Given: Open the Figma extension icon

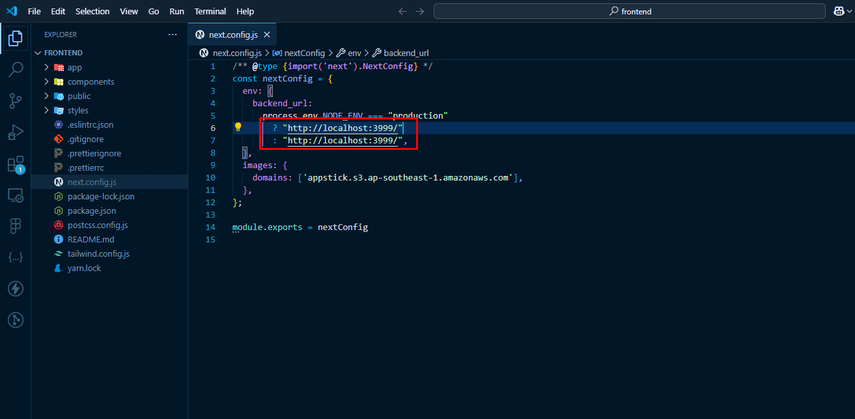Looking at the screenshot, I should pos(16,225).
